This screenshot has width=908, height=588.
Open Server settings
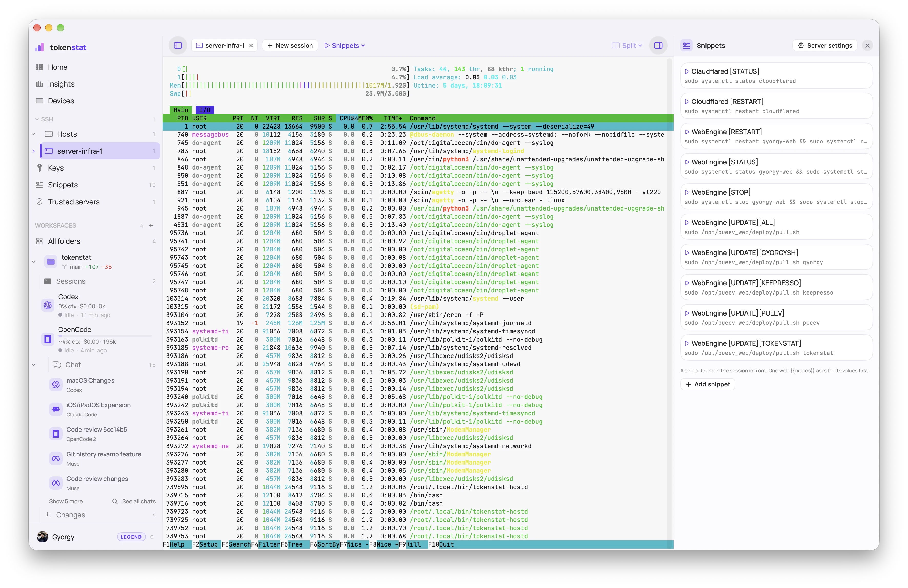[x=825, y=45]
